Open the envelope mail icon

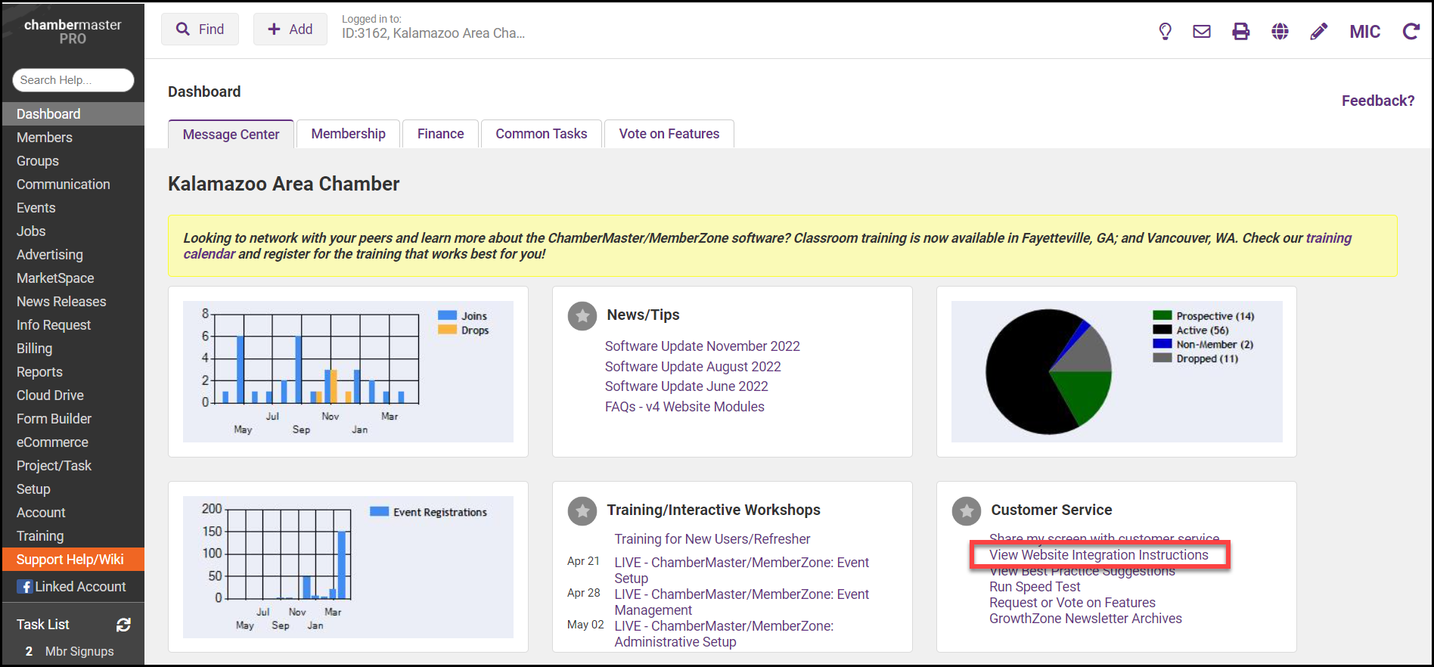1202,31
